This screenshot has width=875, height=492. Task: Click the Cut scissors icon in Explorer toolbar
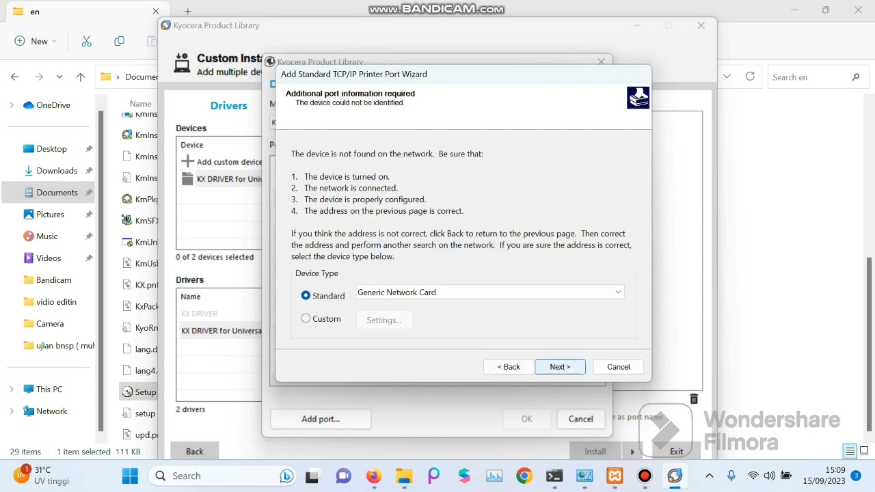point(86,41)
